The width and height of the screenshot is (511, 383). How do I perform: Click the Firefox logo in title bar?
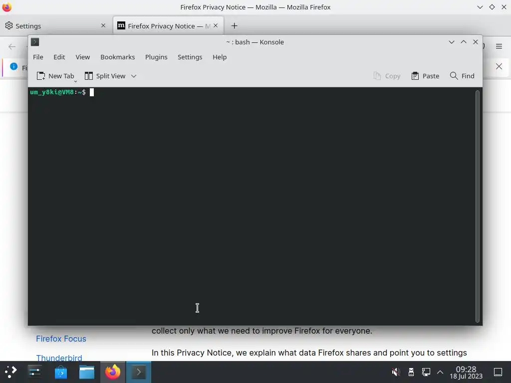(7, 7)
